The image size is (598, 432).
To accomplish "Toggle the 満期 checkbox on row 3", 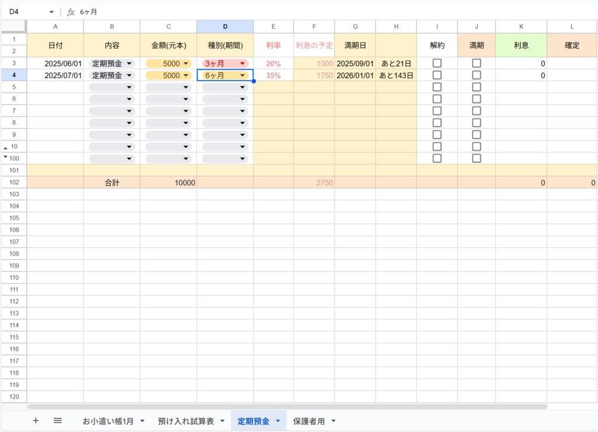I will coord(477,62).
